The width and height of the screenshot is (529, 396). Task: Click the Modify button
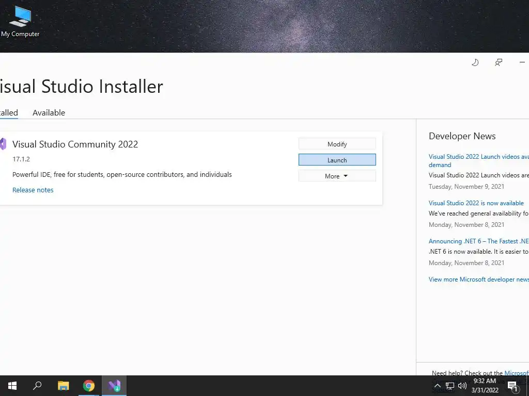(337, 144)
